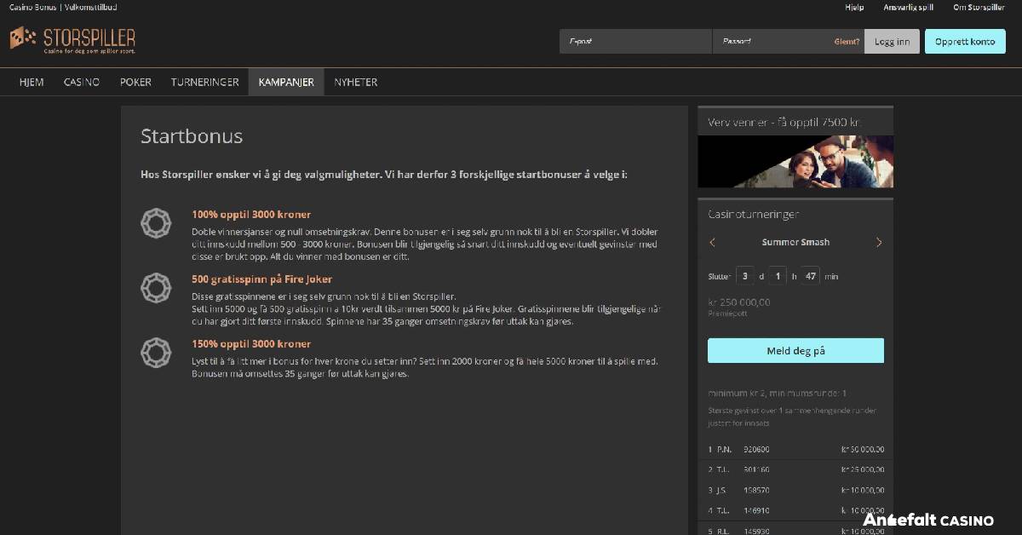Click the Meld deg på button
The height and width of the screenshot is (535, 1022).
pyautogui.click(x=795, y=351)
